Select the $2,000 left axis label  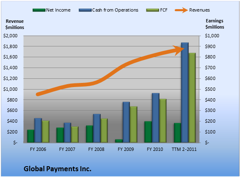10,36
